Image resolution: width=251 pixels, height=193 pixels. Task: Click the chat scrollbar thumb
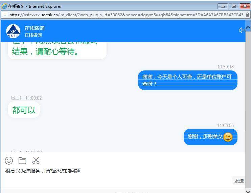[x=245, y=121]
